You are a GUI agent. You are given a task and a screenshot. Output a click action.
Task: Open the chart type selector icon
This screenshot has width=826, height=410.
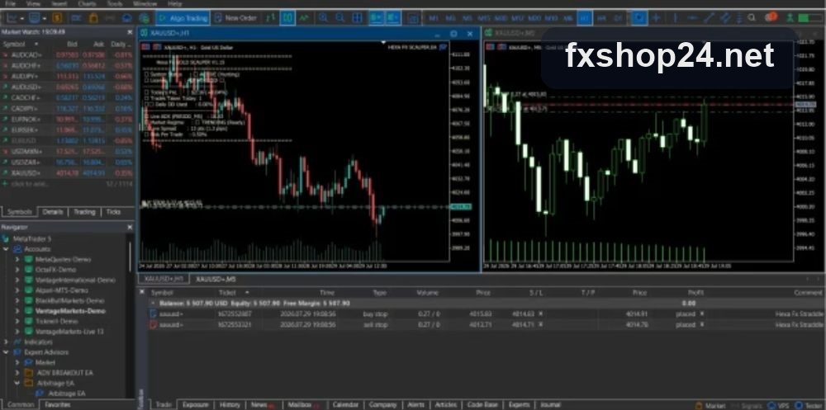pyautogui.click(x=11, y=18)
